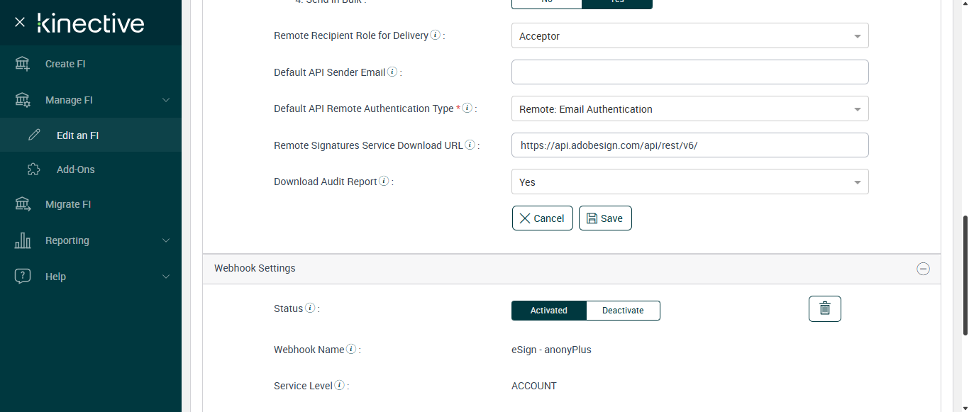Open Remote Recipient Role for Delivery dropdown
969x412 pixels.
click(x=690, y=36)
